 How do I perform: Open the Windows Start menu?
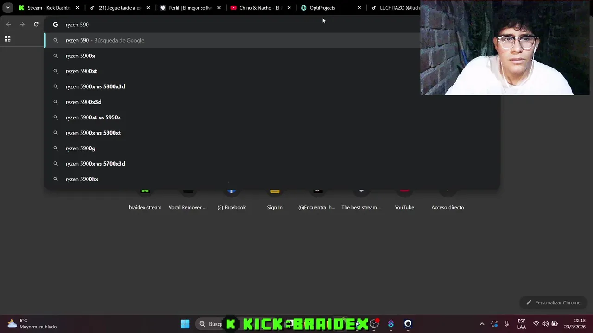(185, 324)
